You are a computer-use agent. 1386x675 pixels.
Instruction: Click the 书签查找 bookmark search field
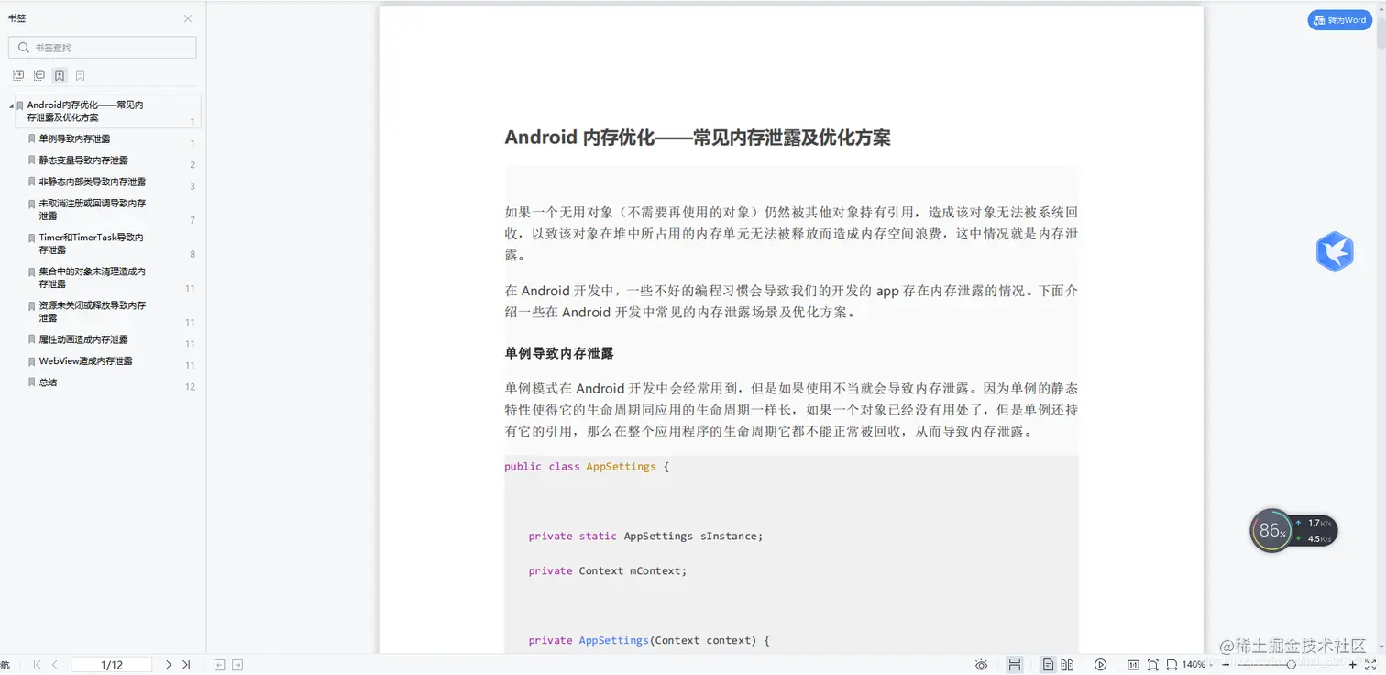(x=102, y=47)
